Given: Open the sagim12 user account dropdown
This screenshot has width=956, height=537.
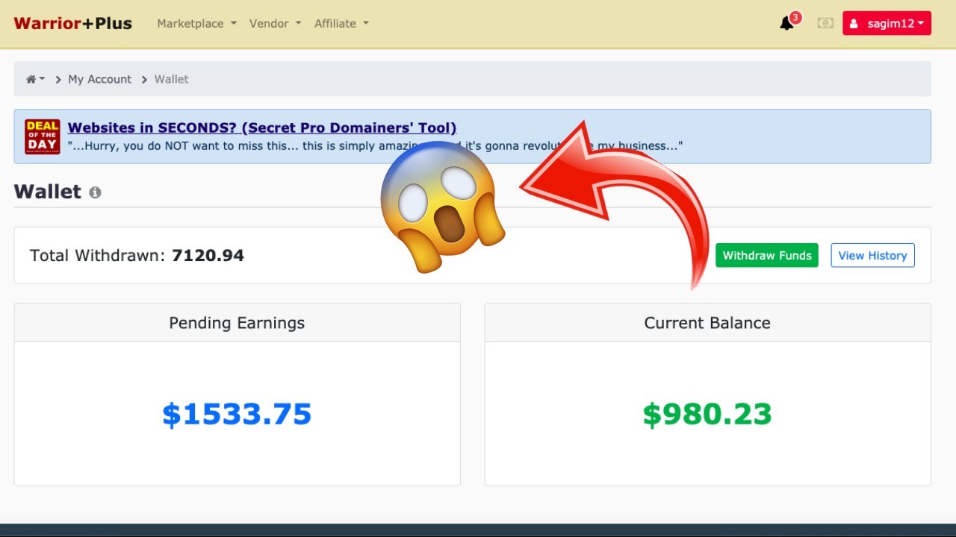Looking at the screenshot, I should 887,23.
